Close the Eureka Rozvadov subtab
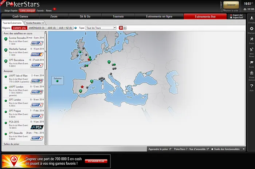The image size is (255, 169). coord(43,23)
